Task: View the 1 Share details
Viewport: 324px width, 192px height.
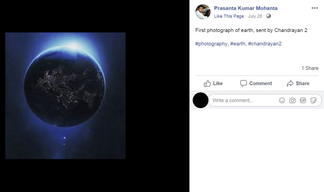Action: coord(310,68)
